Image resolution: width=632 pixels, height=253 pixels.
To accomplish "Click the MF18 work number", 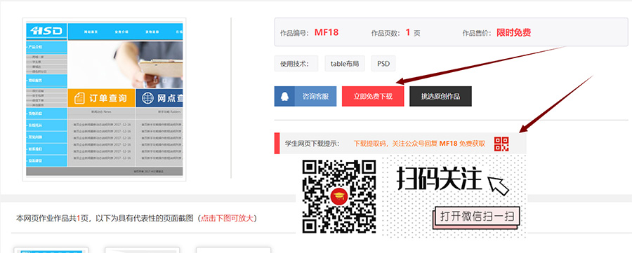I will tap(326, 32).
